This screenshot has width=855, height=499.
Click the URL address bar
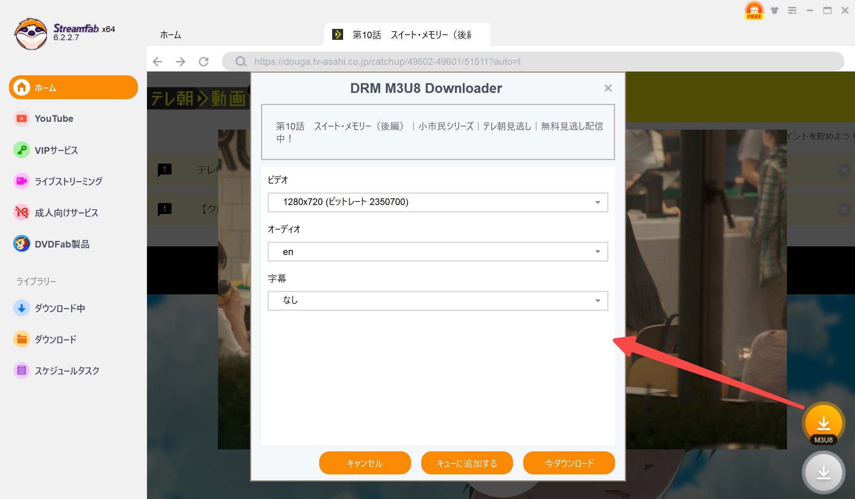coord(533,62)
